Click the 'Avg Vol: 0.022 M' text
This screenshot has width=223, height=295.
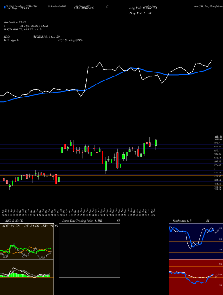click(143, 8)
